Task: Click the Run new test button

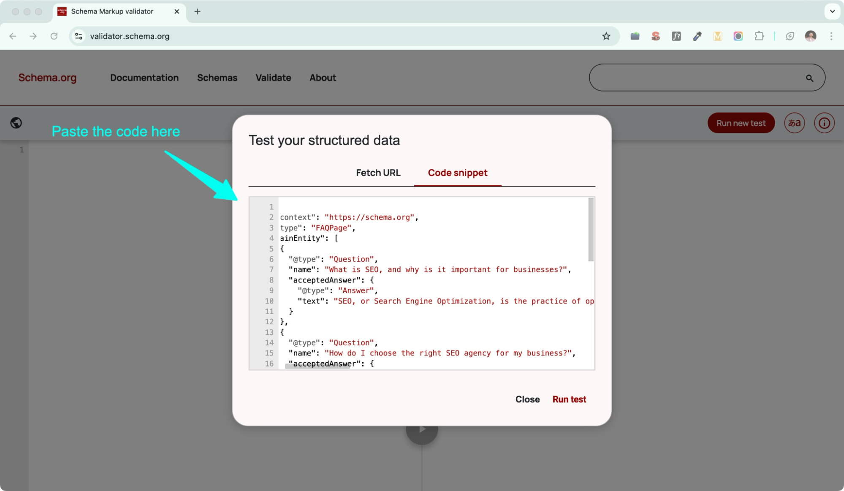Action: click(741, 123)
